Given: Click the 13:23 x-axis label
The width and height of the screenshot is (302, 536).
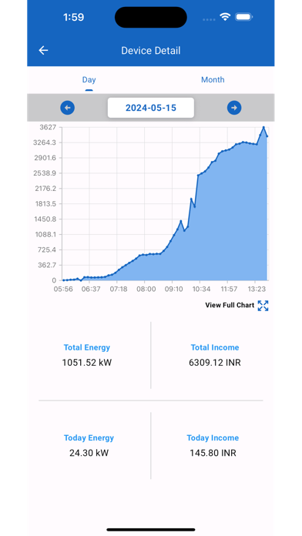Looking at the screenshot, I should tap(257, 290).
